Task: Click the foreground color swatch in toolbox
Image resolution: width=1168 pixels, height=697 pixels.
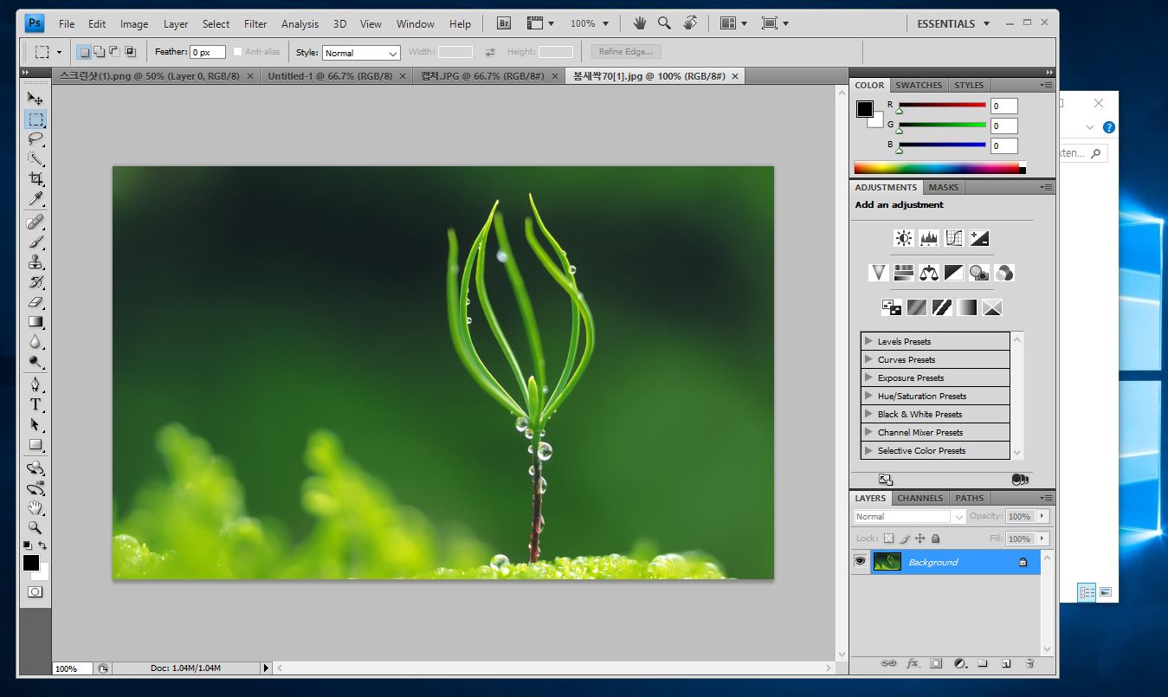Action: tap(31, 563)
